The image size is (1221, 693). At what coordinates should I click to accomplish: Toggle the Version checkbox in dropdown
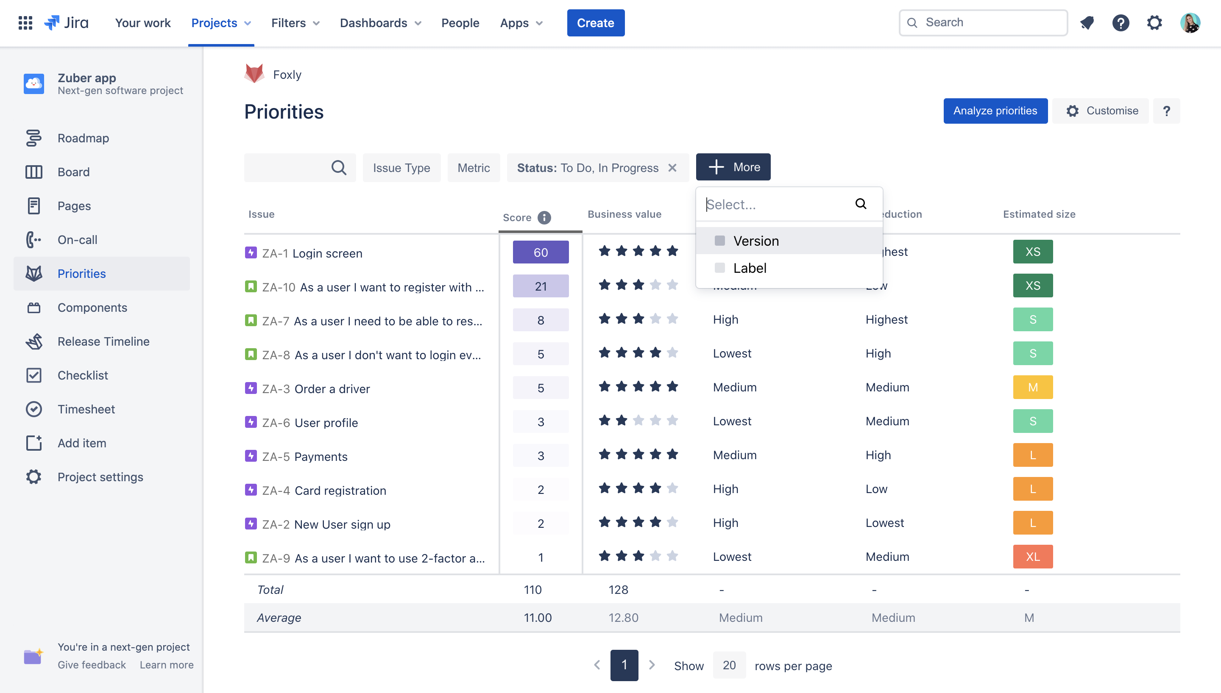click(719, 241)
